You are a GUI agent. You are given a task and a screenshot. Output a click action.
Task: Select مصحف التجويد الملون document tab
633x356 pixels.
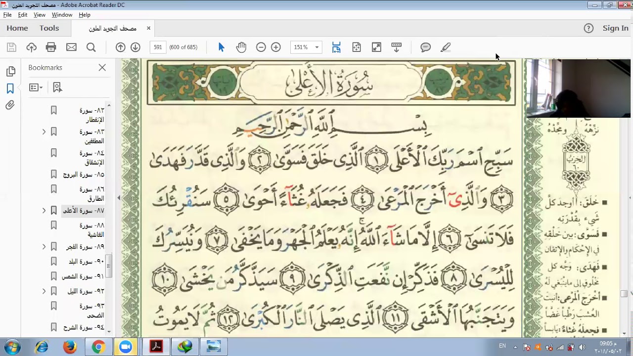(x=113, y=29)
